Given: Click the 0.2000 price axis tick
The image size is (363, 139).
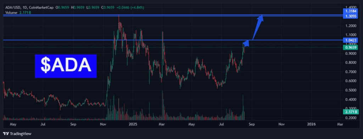Looking at the screenshot, I should point(351,118).
